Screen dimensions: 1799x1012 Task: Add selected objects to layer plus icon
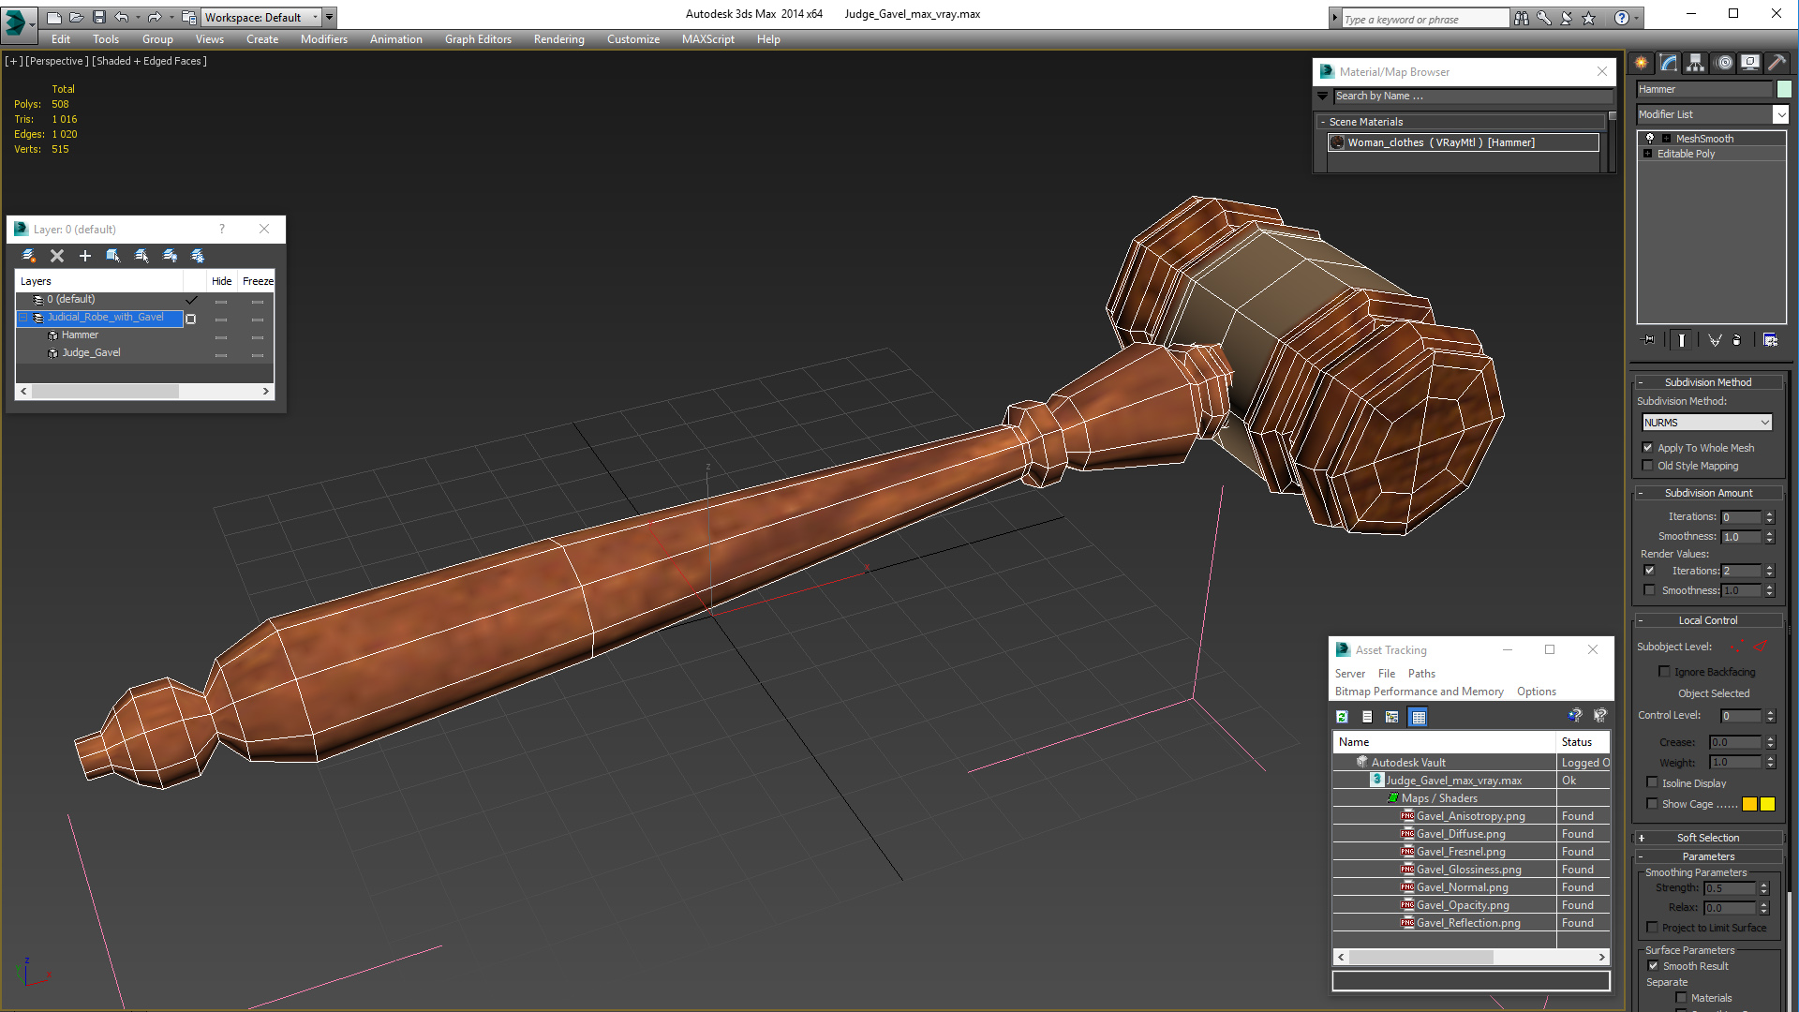pos(85,256)
